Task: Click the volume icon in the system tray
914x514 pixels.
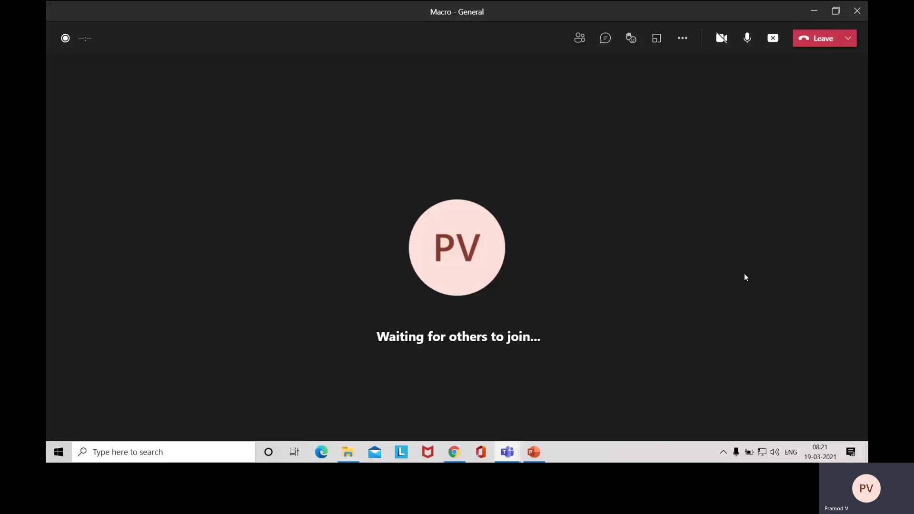Action: (x=775, y=452)
